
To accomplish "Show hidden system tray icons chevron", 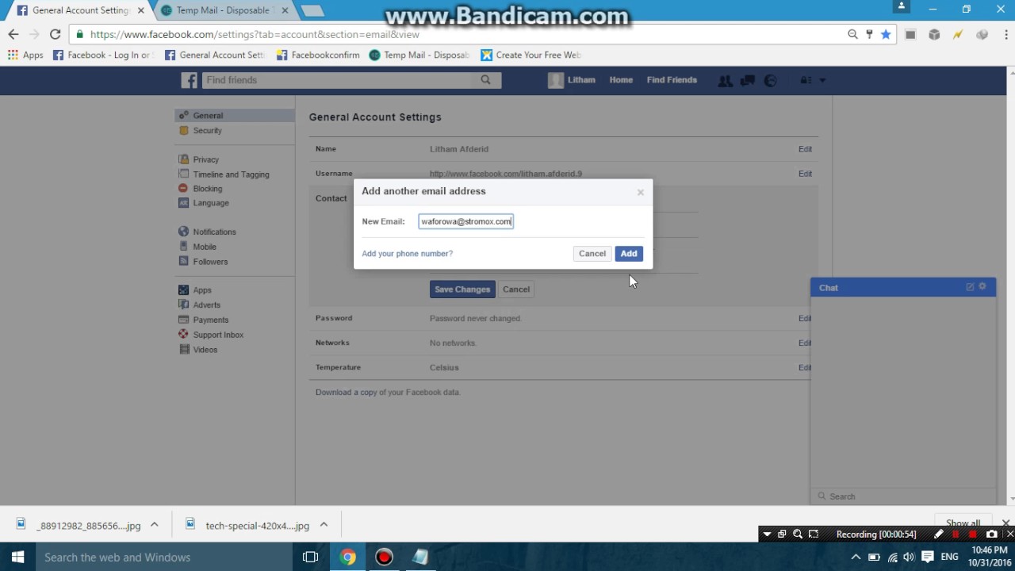I will coord(856,558).
